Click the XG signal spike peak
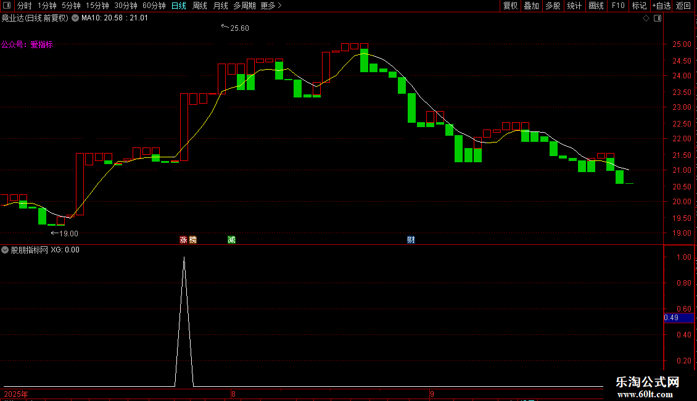The width and height of the screenshot is (697, 401). (184, 258)
